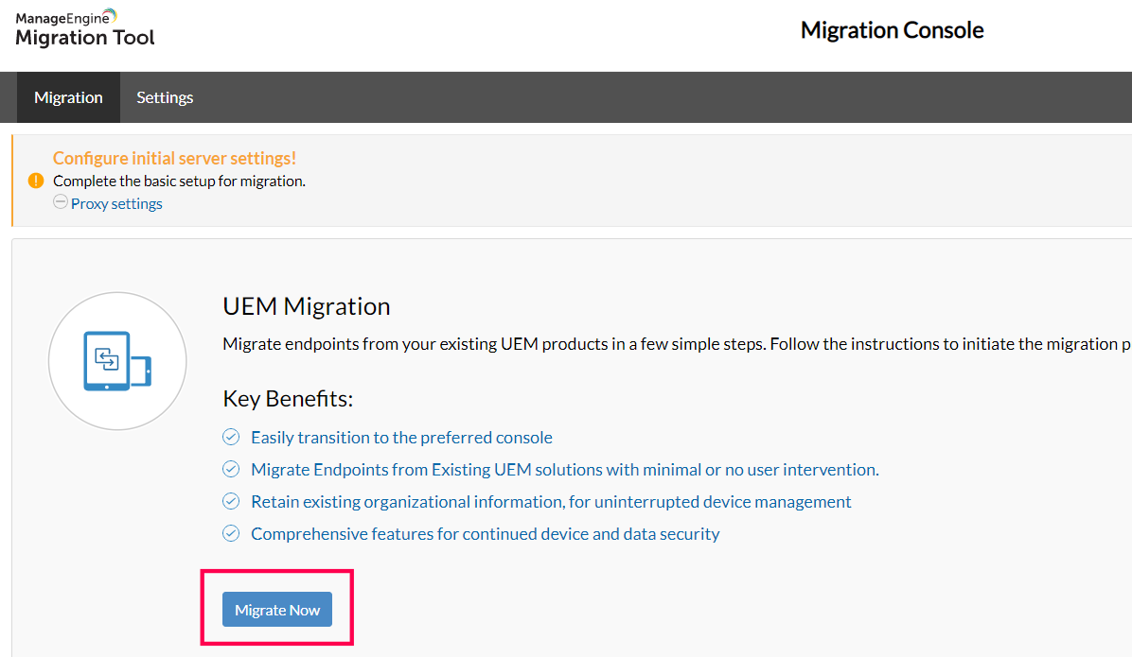Click the 'Migrate endpoints from your existing' description
This screenshot has width=1132, height=657.
pyautogui.click(x=677, y=344)
